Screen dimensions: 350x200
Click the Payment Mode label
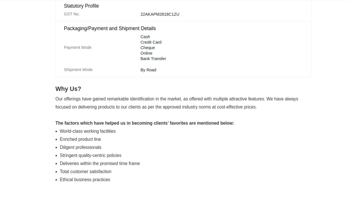coord(78,47)
